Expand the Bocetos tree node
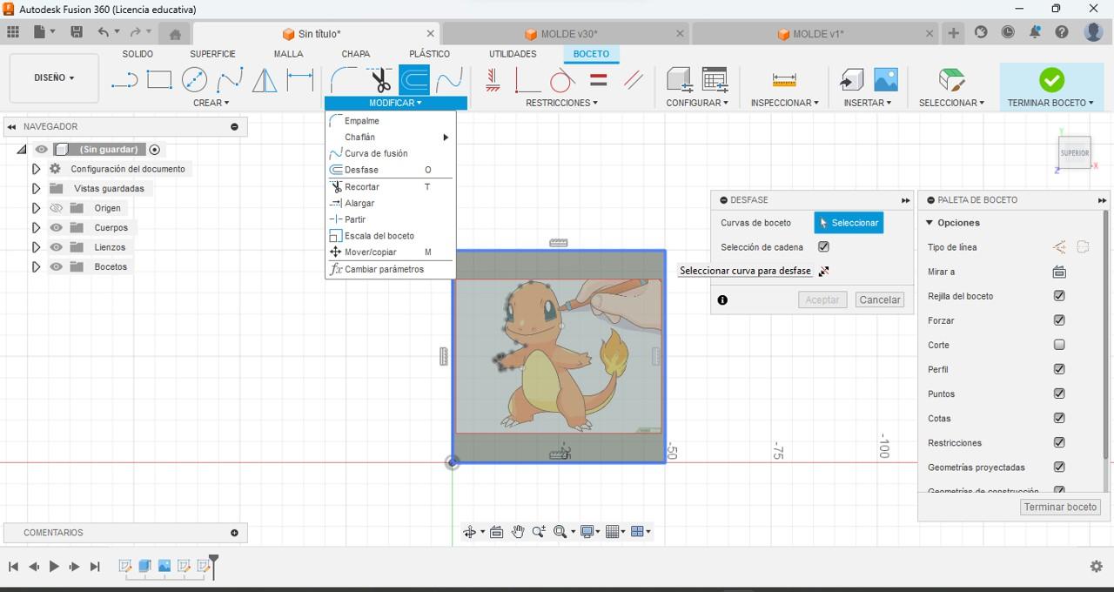Screen dimensions: 1114x592 coord(36,267)
